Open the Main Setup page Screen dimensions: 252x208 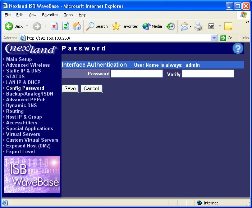coord(19,59)
